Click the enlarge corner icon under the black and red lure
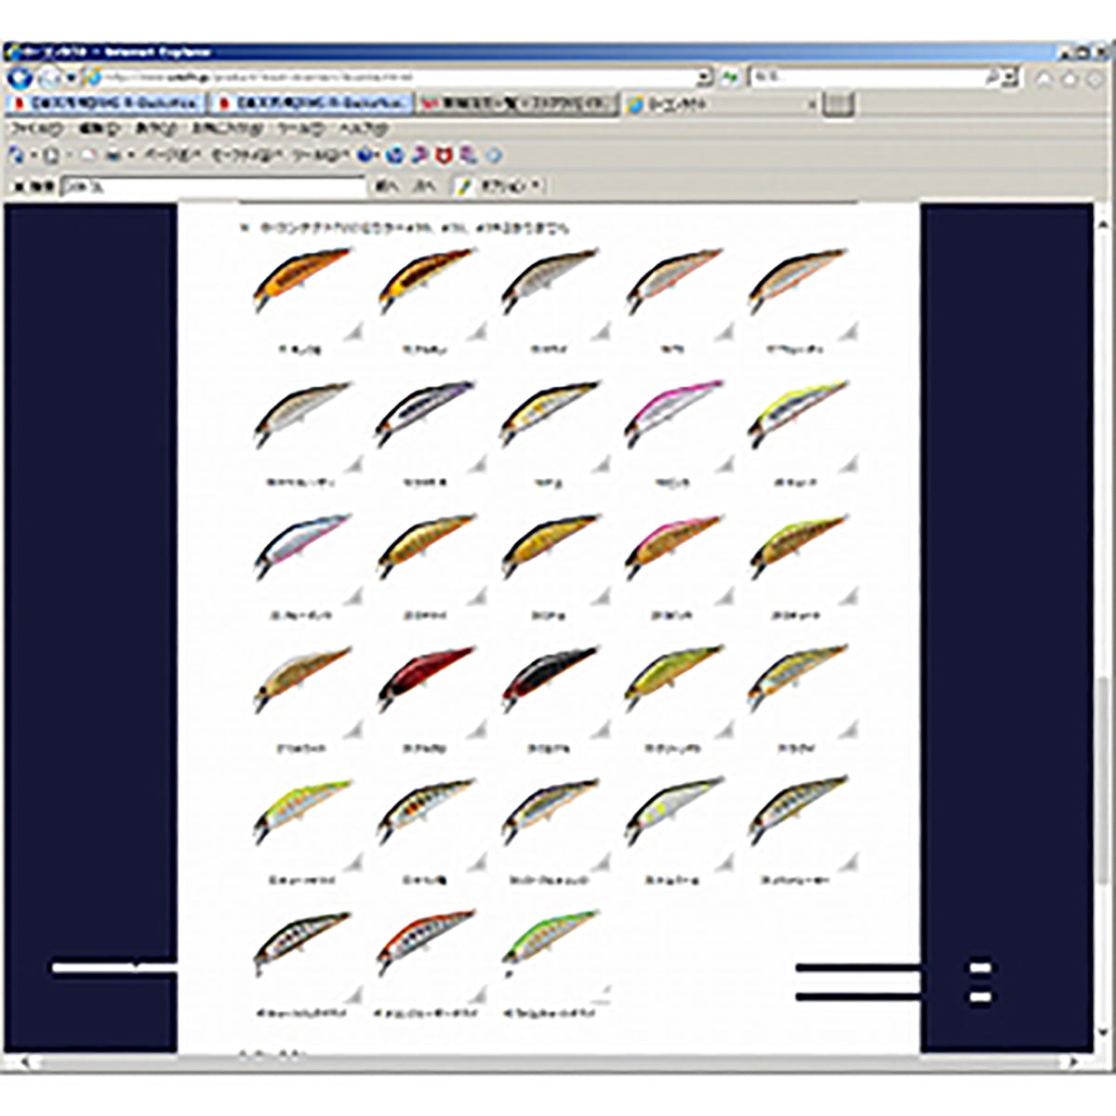Image resolution: width=1116 pixels, height=1116 pixels. (x=600, y=730)
